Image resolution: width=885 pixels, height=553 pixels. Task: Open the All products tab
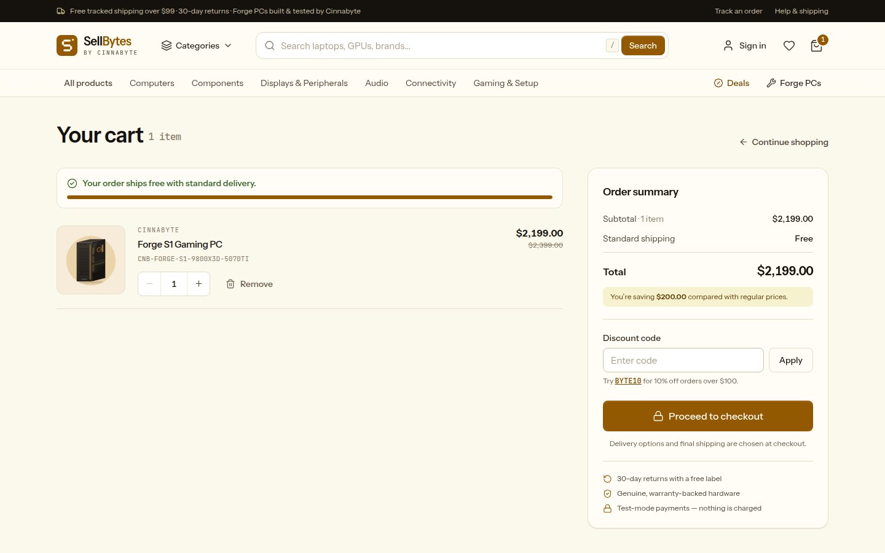click(88, 83)
